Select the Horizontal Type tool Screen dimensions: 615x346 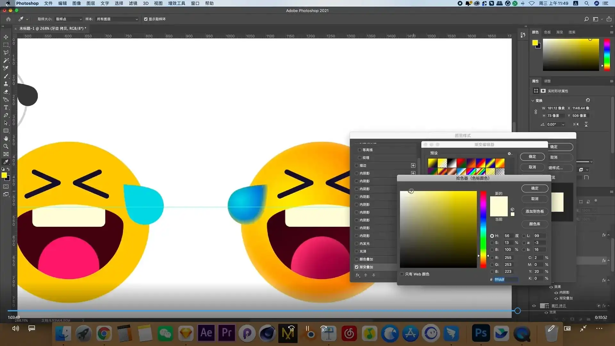[x=6, y=107]
